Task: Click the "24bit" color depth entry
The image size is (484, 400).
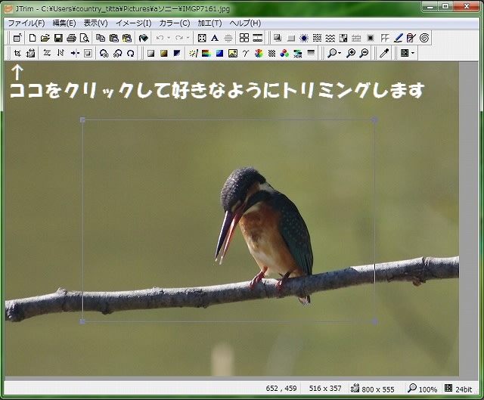Action: (x=464, y=389)
